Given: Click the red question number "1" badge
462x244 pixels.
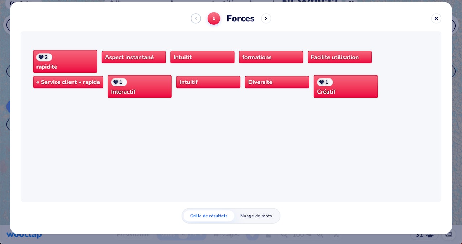Looking at the screenshot, I should [214, 18].
